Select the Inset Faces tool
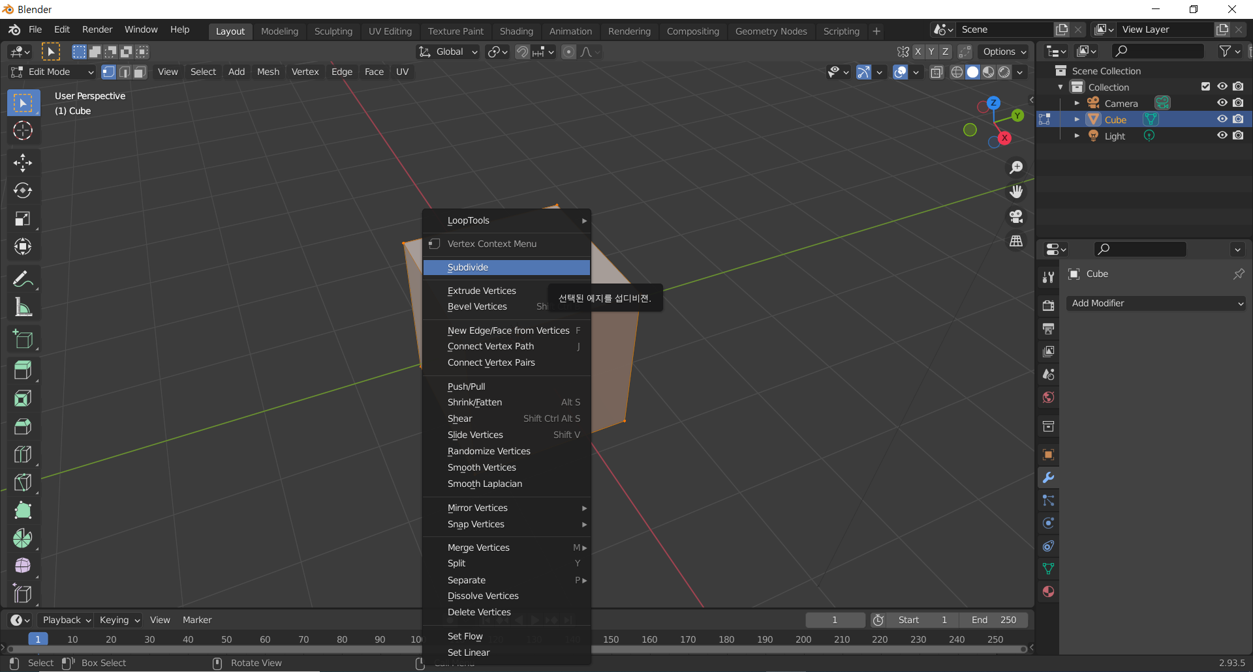This screenshot has height=672, width=1253. [23, 398]
